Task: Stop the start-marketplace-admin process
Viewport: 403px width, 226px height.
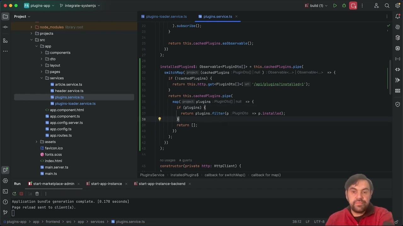Action: tap(21, 194)
